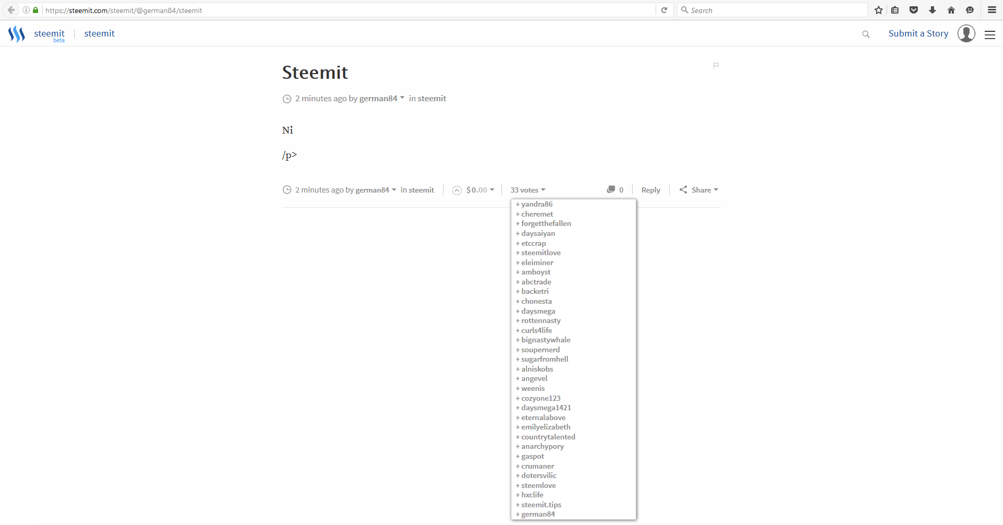Open voter emilyelizabeth from the votes list
This screenshot has height=525, width=1003.
[545, 427]
